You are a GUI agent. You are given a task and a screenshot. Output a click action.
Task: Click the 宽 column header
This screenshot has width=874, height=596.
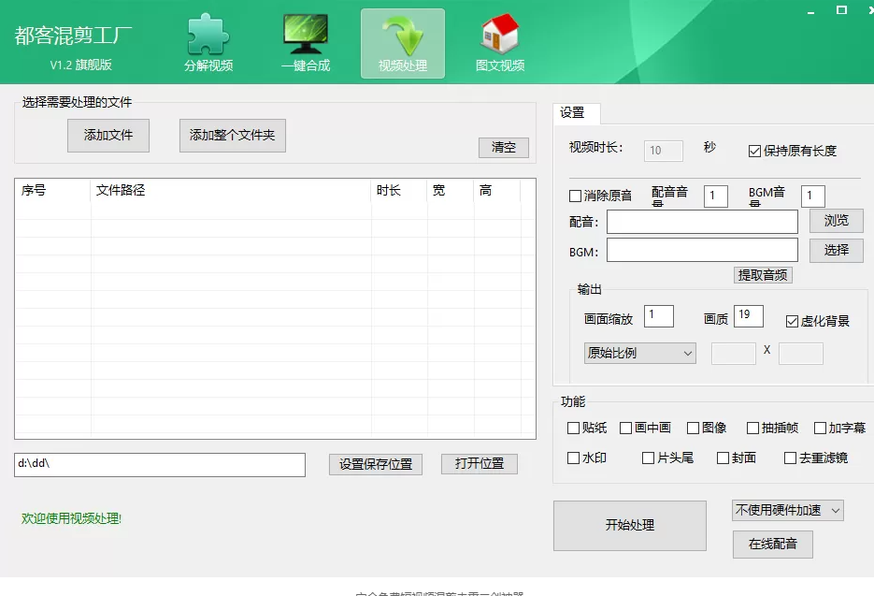(x=450, y=190)
